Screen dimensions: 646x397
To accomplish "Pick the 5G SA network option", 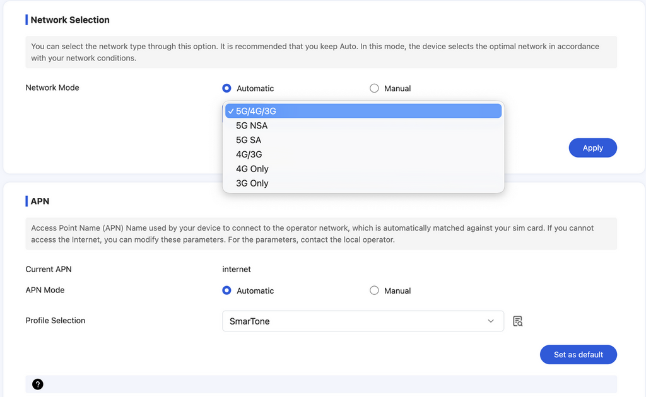I will click(x=249, y=140).
